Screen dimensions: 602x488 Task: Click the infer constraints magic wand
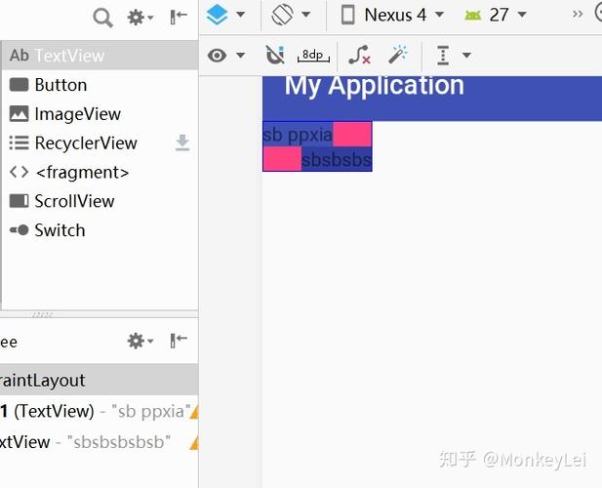[397, 55]
